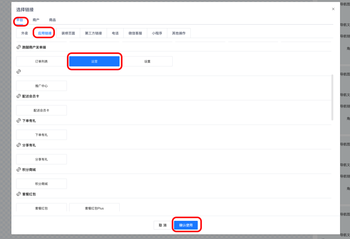This screenshot has width=350, height=239.
Task: Click link icon beside 套餐红包 heading
Action: coord(18,194)
